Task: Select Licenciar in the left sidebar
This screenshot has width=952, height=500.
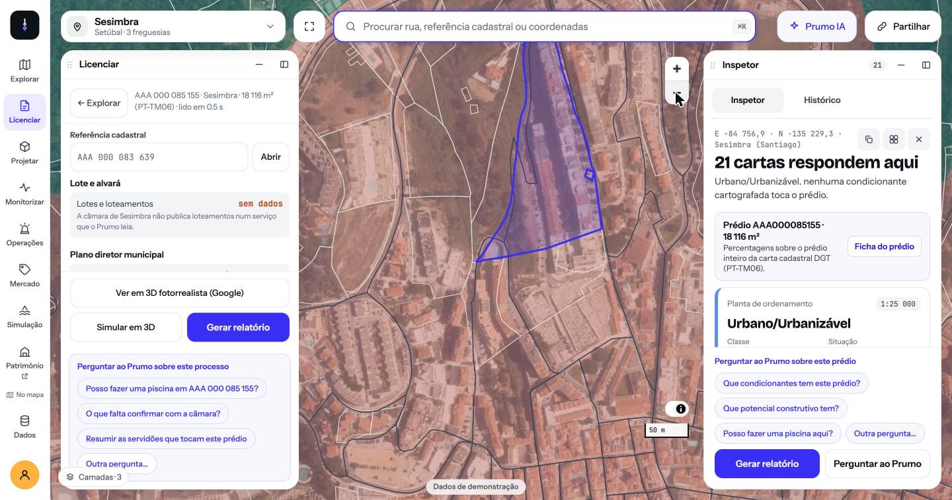Action: [x=24, y=112]
